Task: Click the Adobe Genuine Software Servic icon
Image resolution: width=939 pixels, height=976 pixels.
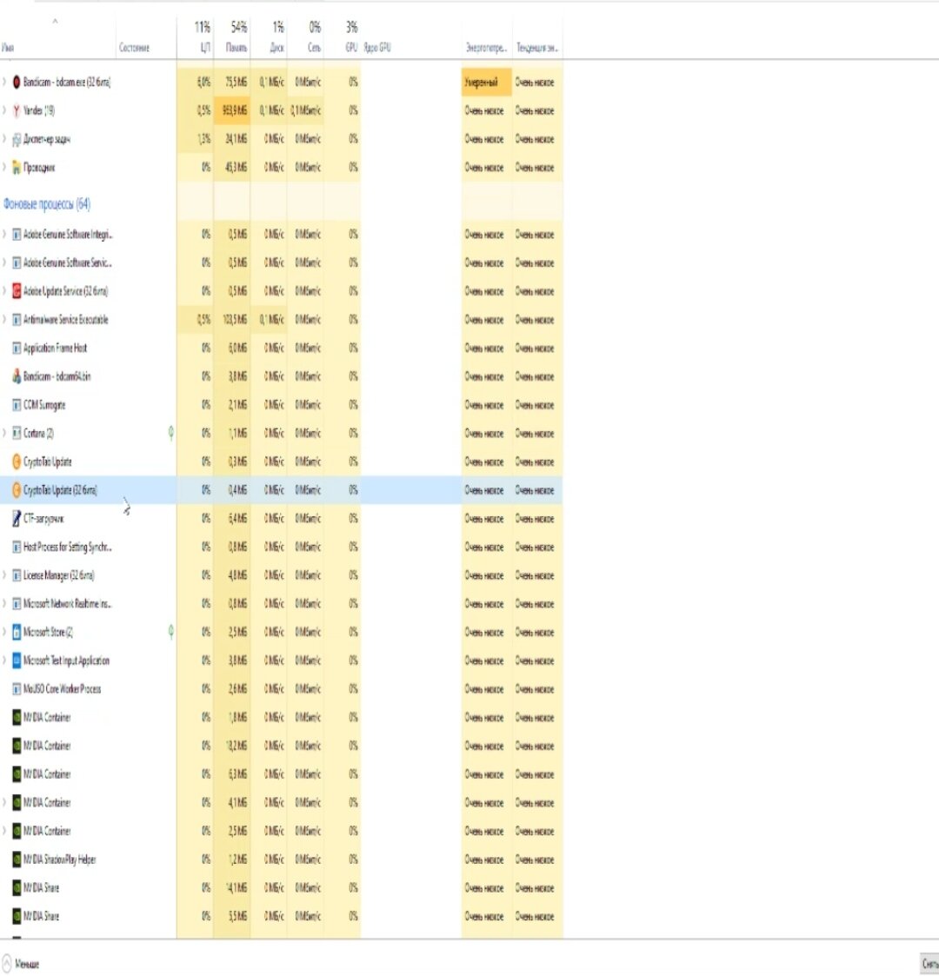Action: 17,263
